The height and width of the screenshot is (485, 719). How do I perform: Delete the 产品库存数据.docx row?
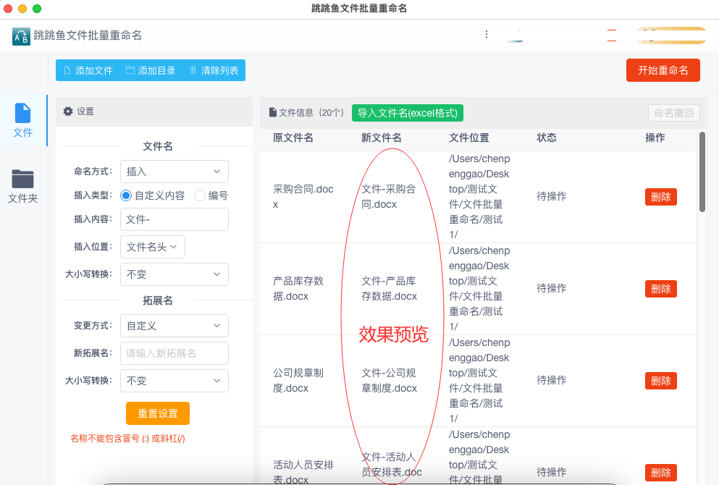click(661, 289)
